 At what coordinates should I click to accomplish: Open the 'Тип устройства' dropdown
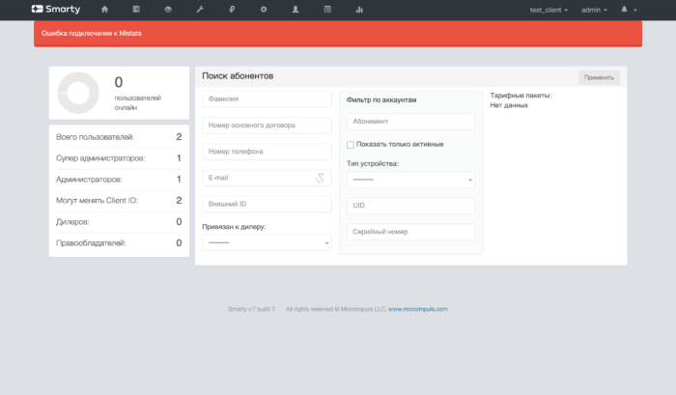[410, 179]
